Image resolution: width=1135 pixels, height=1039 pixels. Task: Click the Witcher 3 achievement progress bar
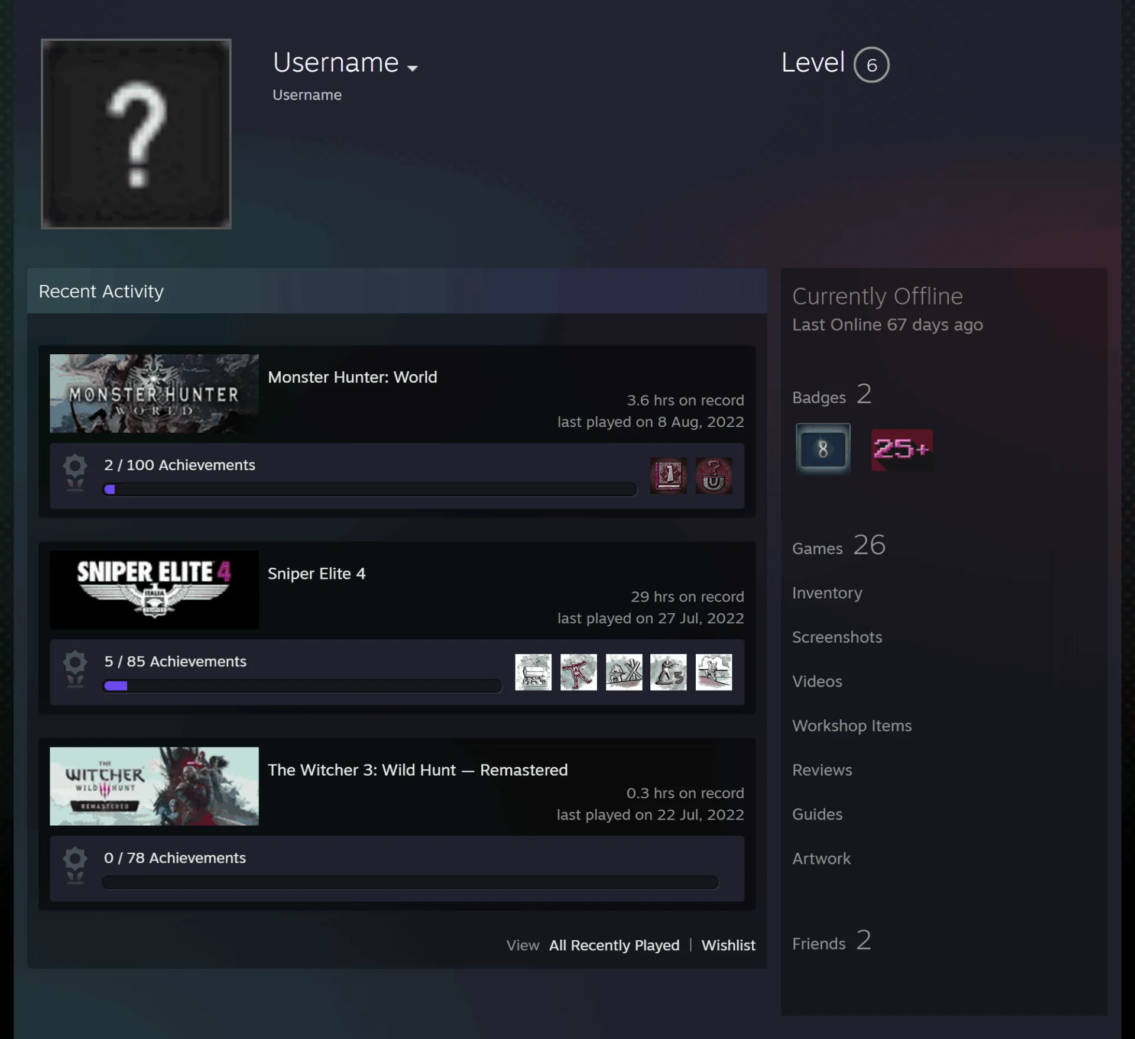[410, 882]
